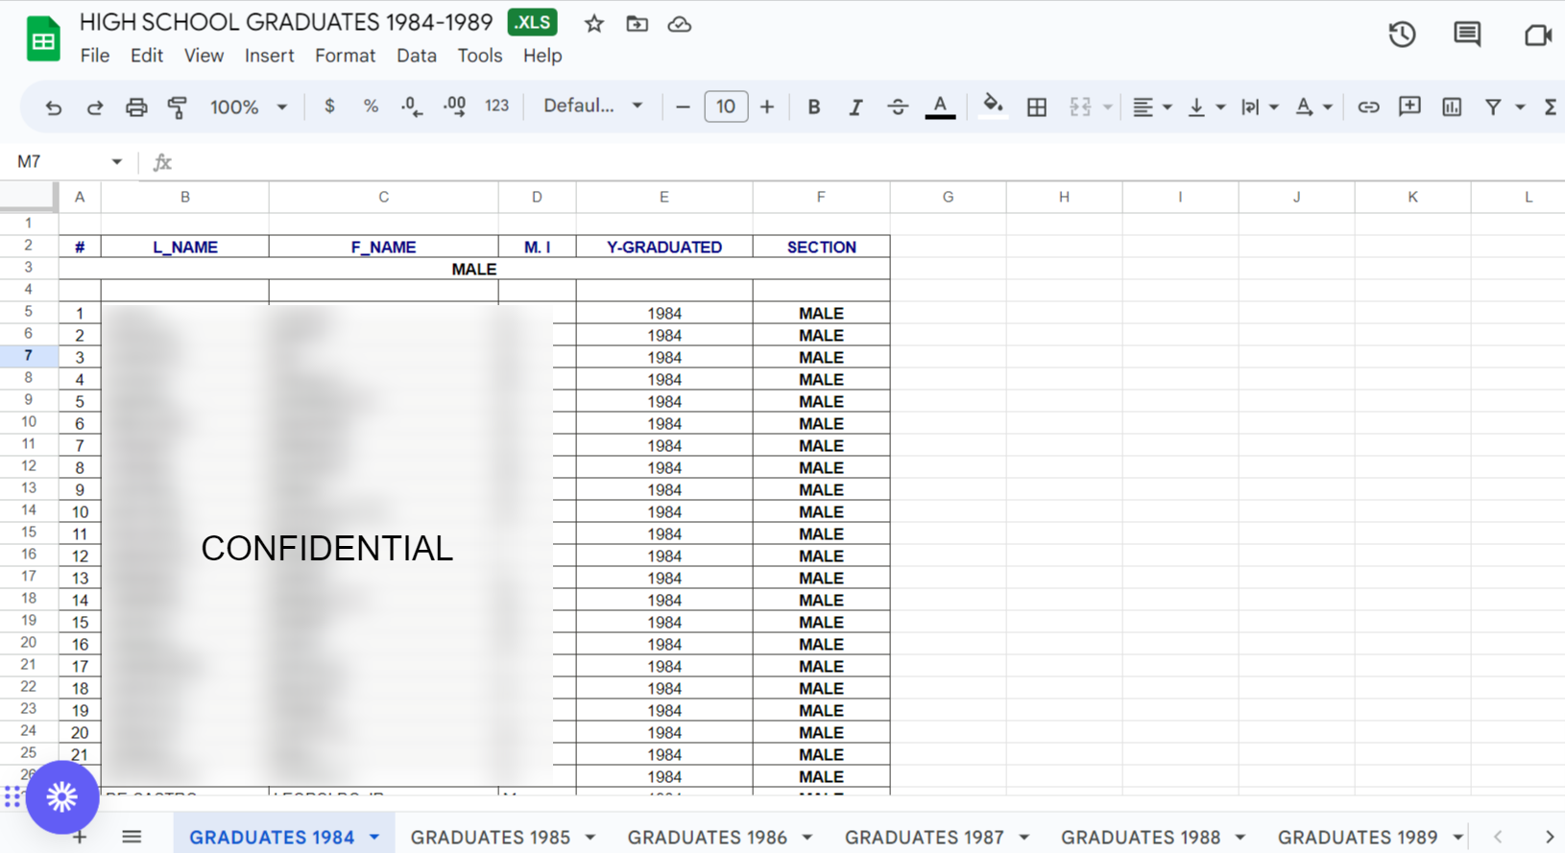Click the font size field

pyautogui.click(x=726, y=107)
